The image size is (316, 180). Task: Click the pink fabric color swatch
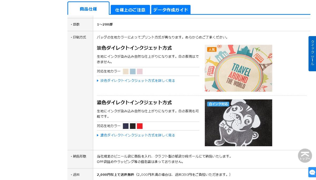click(x=140, y=71)
